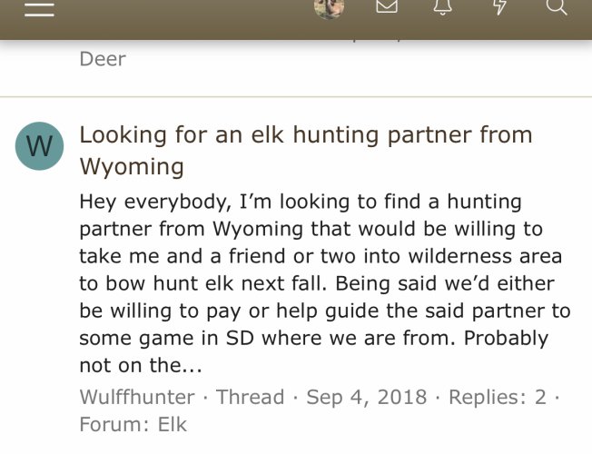
Task: Click the 'Forum:' label in result metadata
Action: pos(114,424)
